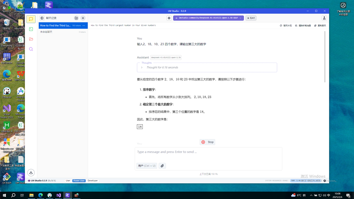
Task: Click the deepseek-r1-distill-qwen-1.5b model tag
Action: point(166,58)
